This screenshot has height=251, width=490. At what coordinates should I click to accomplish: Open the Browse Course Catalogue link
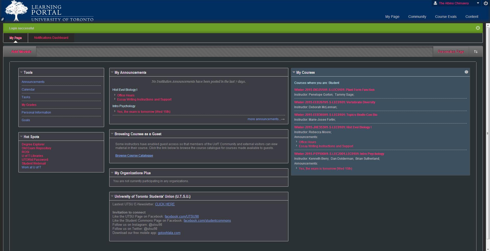134,156
